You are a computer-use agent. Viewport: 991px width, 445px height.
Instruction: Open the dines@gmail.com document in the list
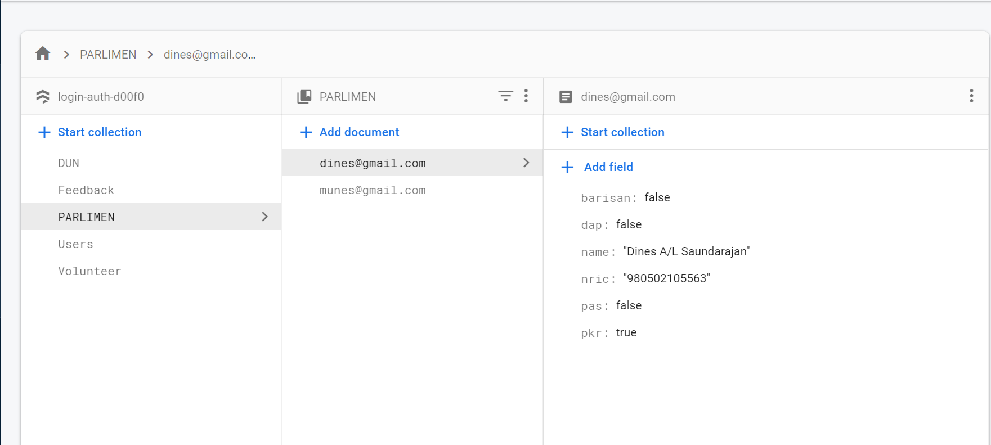click(x=412, y=163)
